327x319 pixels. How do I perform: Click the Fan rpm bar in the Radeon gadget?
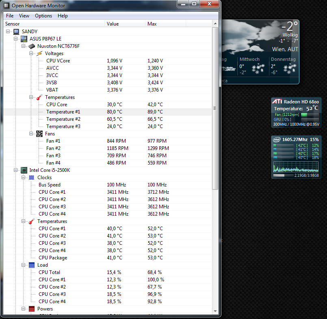[x=310, y=115]
